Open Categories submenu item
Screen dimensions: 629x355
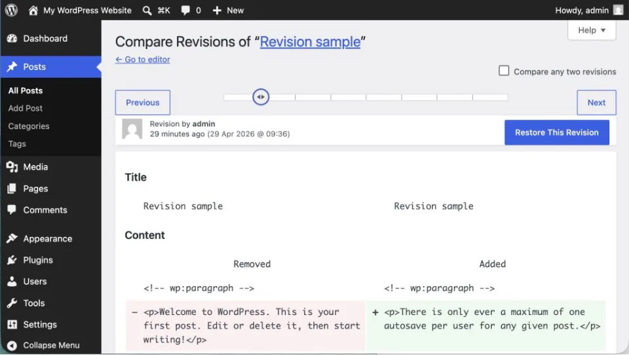click(28, 126)
